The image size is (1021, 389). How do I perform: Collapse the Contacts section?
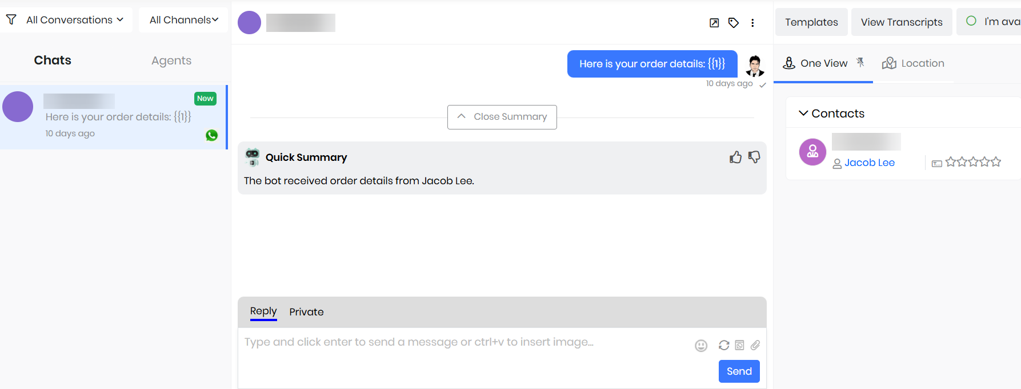pos(803,113)
